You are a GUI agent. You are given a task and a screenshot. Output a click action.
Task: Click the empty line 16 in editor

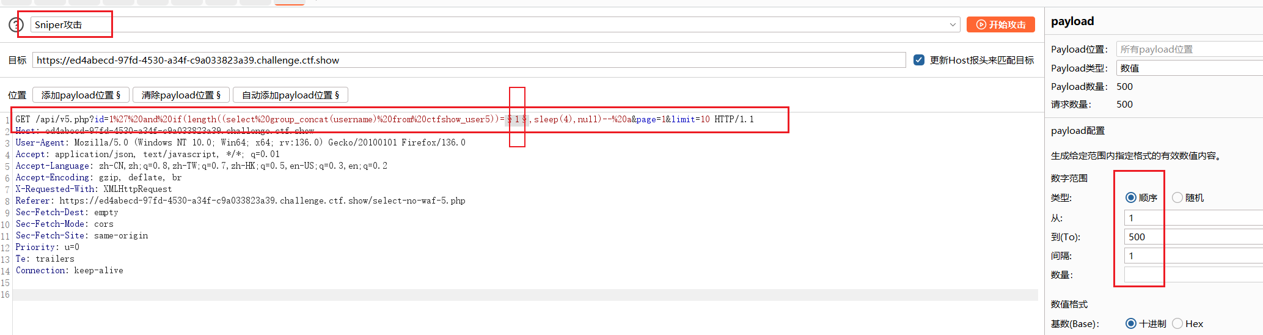[x=525, y=295]
